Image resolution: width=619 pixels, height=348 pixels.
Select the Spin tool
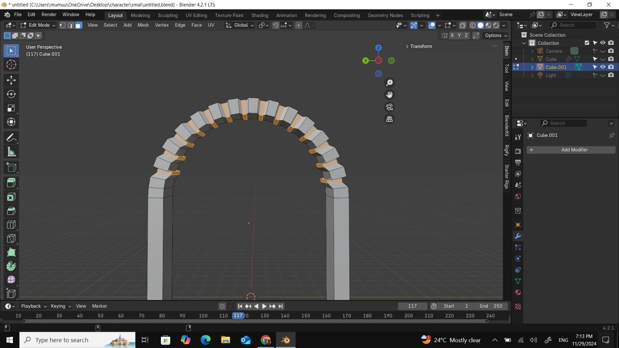(x=11, y=266)
